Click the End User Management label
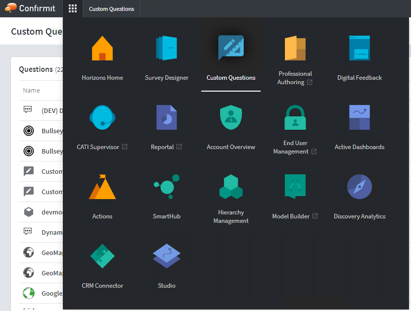The image size is (411, 311). 295,147
